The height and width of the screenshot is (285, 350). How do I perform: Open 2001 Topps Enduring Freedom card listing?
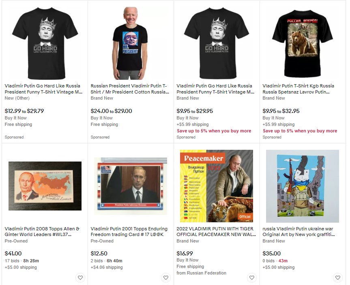pyautogui.click(x=129, y=232)
